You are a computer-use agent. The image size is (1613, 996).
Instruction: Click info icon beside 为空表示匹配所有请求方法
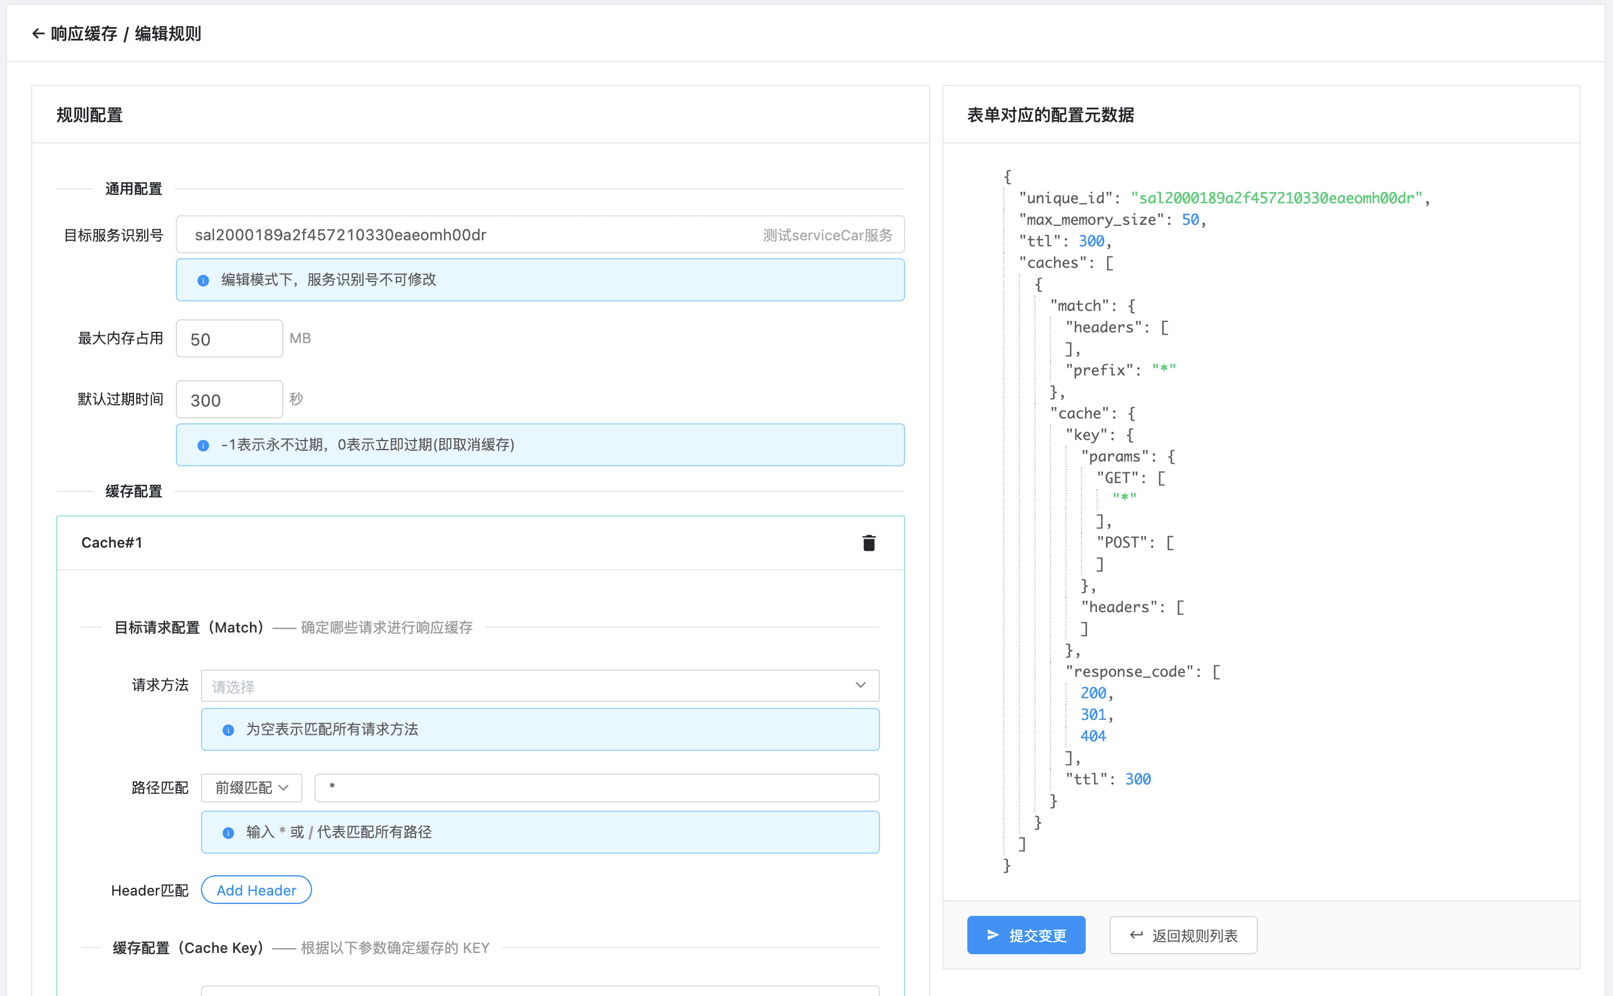tap(228, 730)
